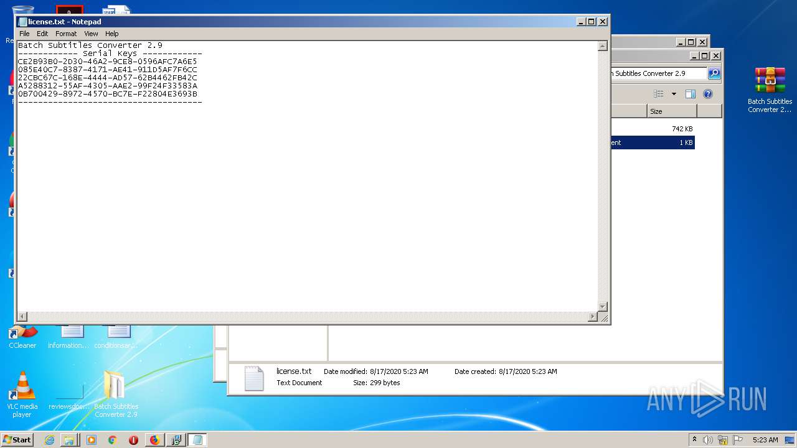The image size is (797, 448).
Task: Open the Edit menu in Notepad
Action: (42, 34)
